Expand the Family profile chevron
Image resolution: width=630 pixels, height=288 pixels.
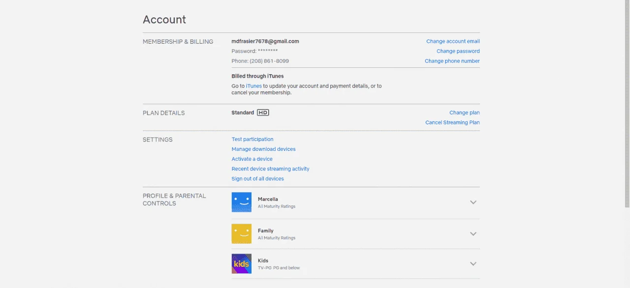pos(473,233)
